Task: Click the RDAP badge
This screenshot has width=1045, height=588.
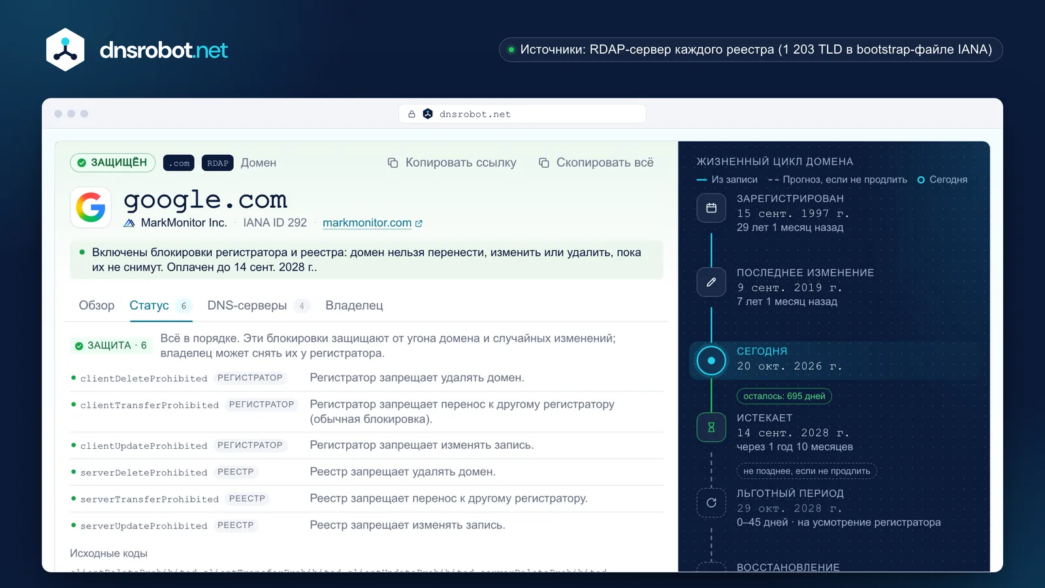Action: (217, 163)
